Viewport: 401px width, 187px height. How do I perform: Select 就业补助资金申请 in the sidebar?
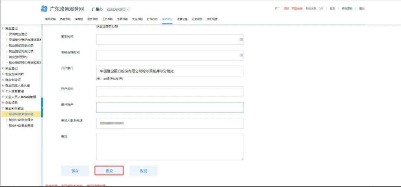coord(21,114)
